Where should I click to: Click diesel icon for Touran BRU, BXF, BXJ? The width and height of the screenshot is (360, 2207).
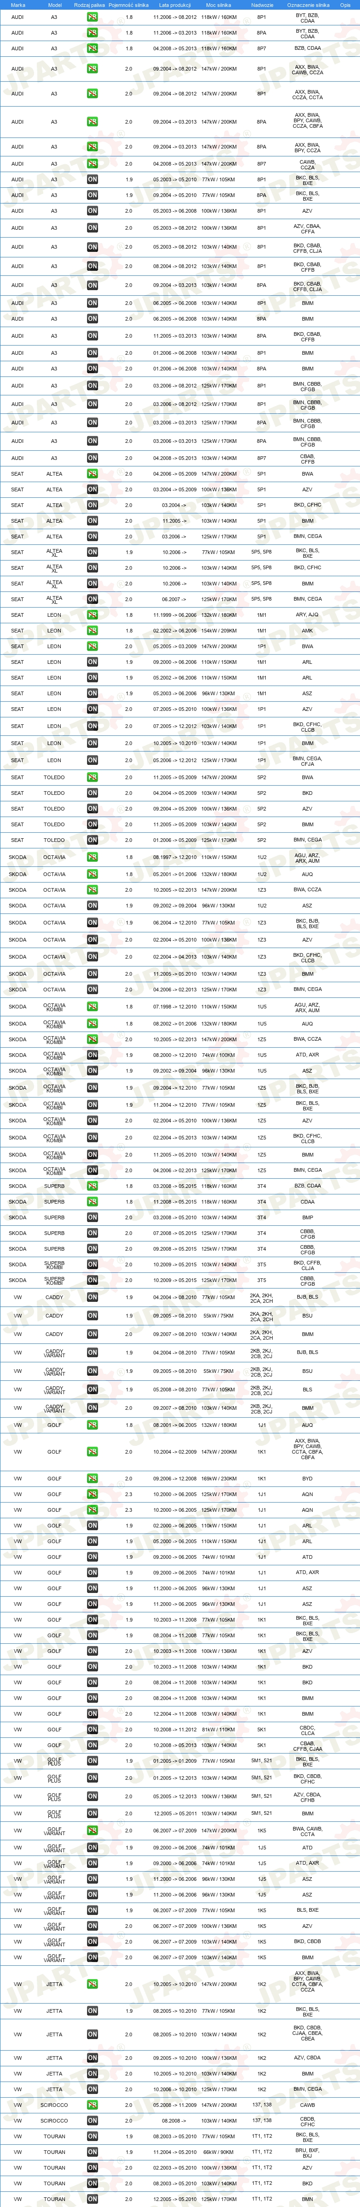(93, 2152)
